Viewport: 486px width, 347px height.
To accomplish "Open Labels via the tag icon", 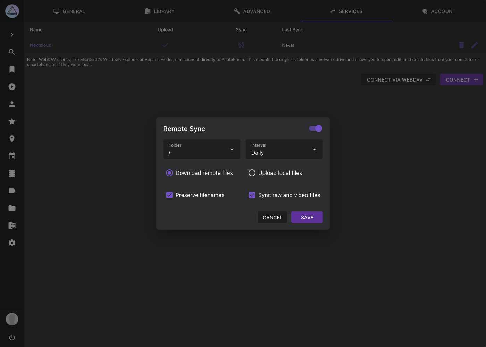I will [12, 191].
